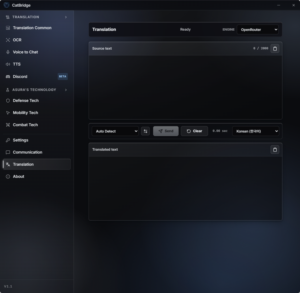Click the About info circle icon

pos(8,177)
